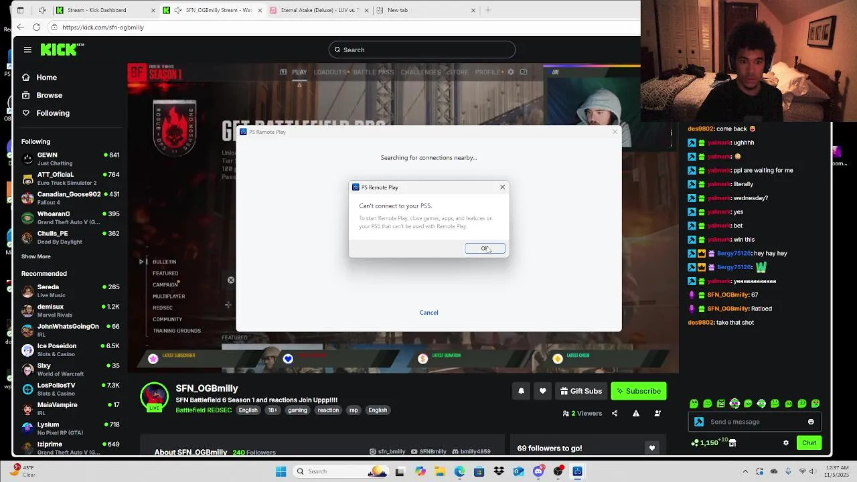Click the notification bell for SFN_OGBmilly
The height and width of the screenshot is (482, 857).
[x=521, y=391]
